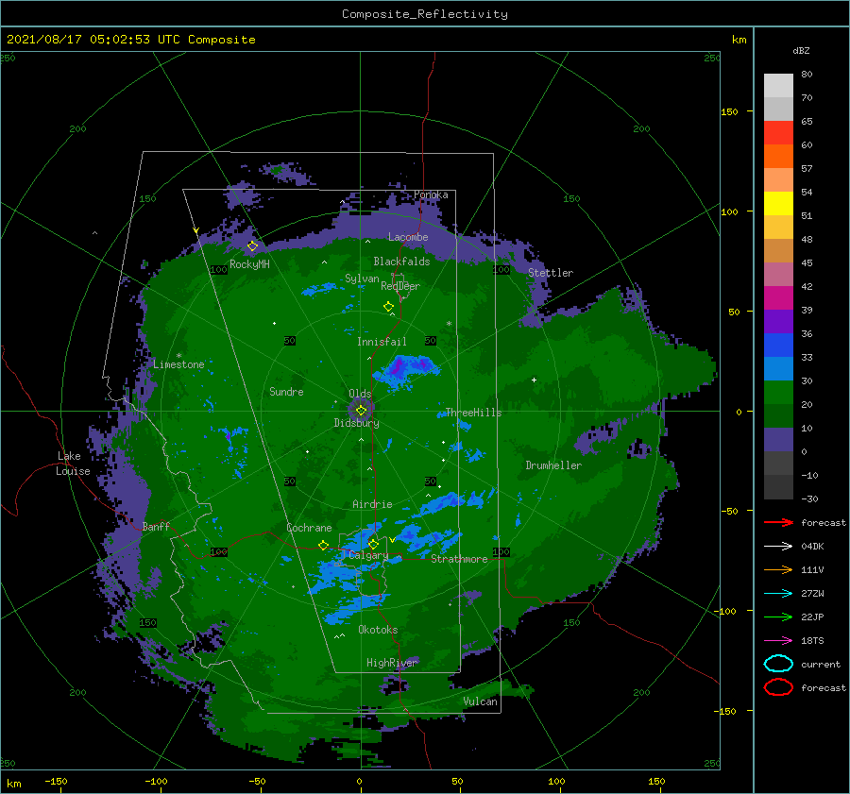Choose the green 22JP arrow icon
This screenshot has height=794, width=850.
coord(778,617)
